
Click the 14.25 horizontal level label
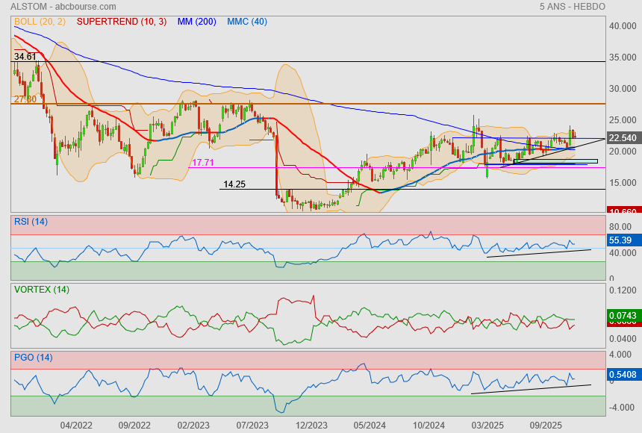tap(234, 184)
